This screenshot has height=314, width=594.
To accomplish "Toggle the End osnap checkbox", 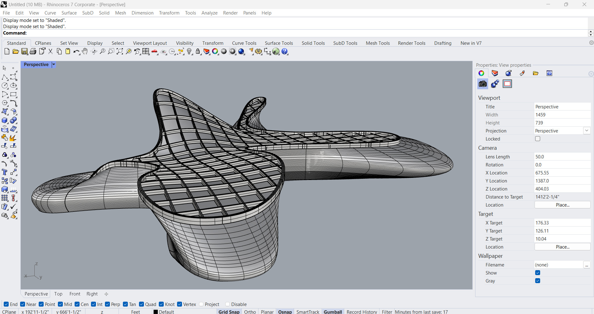I will (6, 304).
